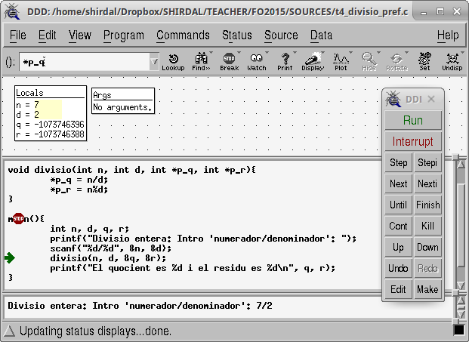Set a breakpoint with the Break icon
Image resolution: width=469 pixels, height=342 pixels.
[229, 61]
